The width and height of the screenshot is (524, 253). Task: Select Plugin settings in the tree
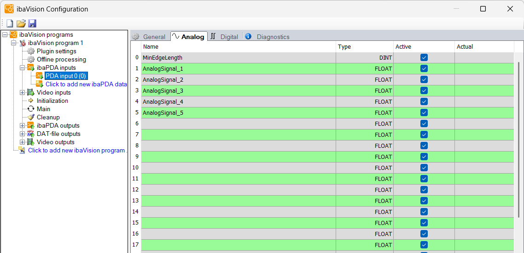[57, 51]
